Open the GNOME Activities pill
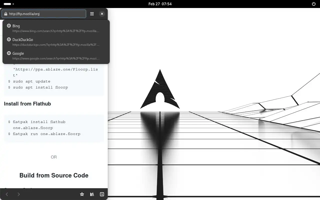This screenshot has height=200, width=320. click(9, 4)
